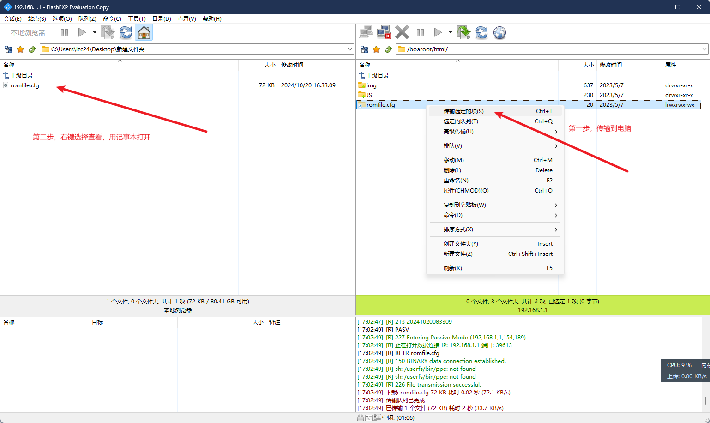Click the local pane home icon
Screen dimensions: 710x423
[x=144, y=32]
